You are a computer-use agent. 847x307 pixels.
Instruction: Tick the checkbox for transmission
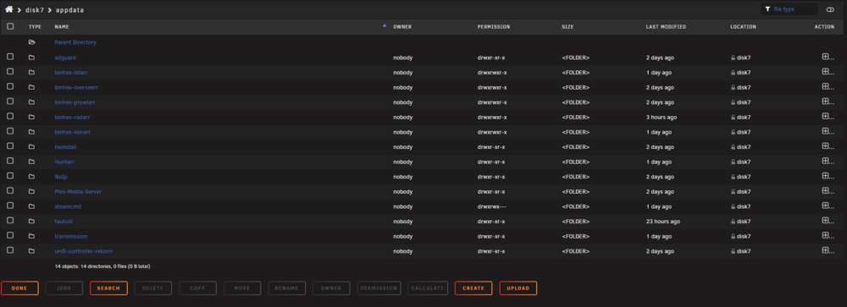point(10,235)
